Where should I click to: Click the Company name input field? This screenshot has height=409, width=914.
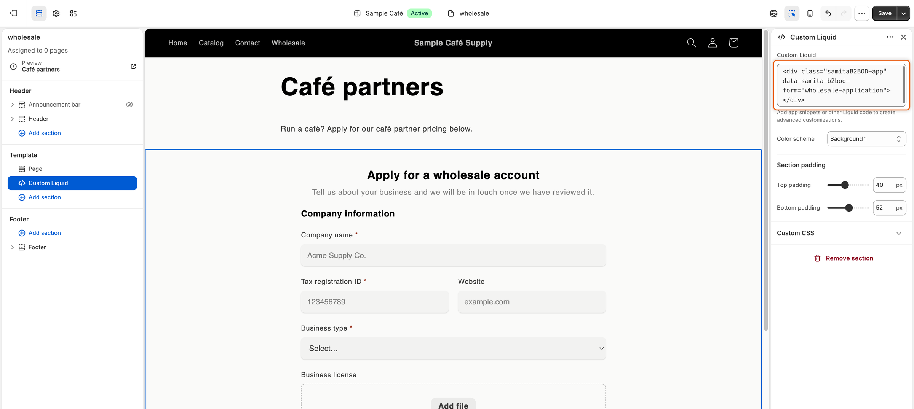point(453,255)
